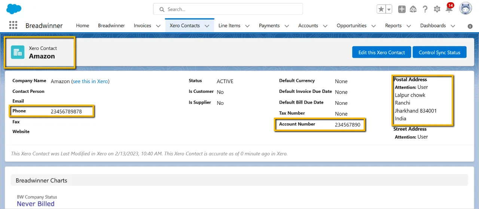Image resolution: width=479 pixels, height=209 pixels.
Task: Expand the favorites list dropdown arrow
Action: coord(389,9)
